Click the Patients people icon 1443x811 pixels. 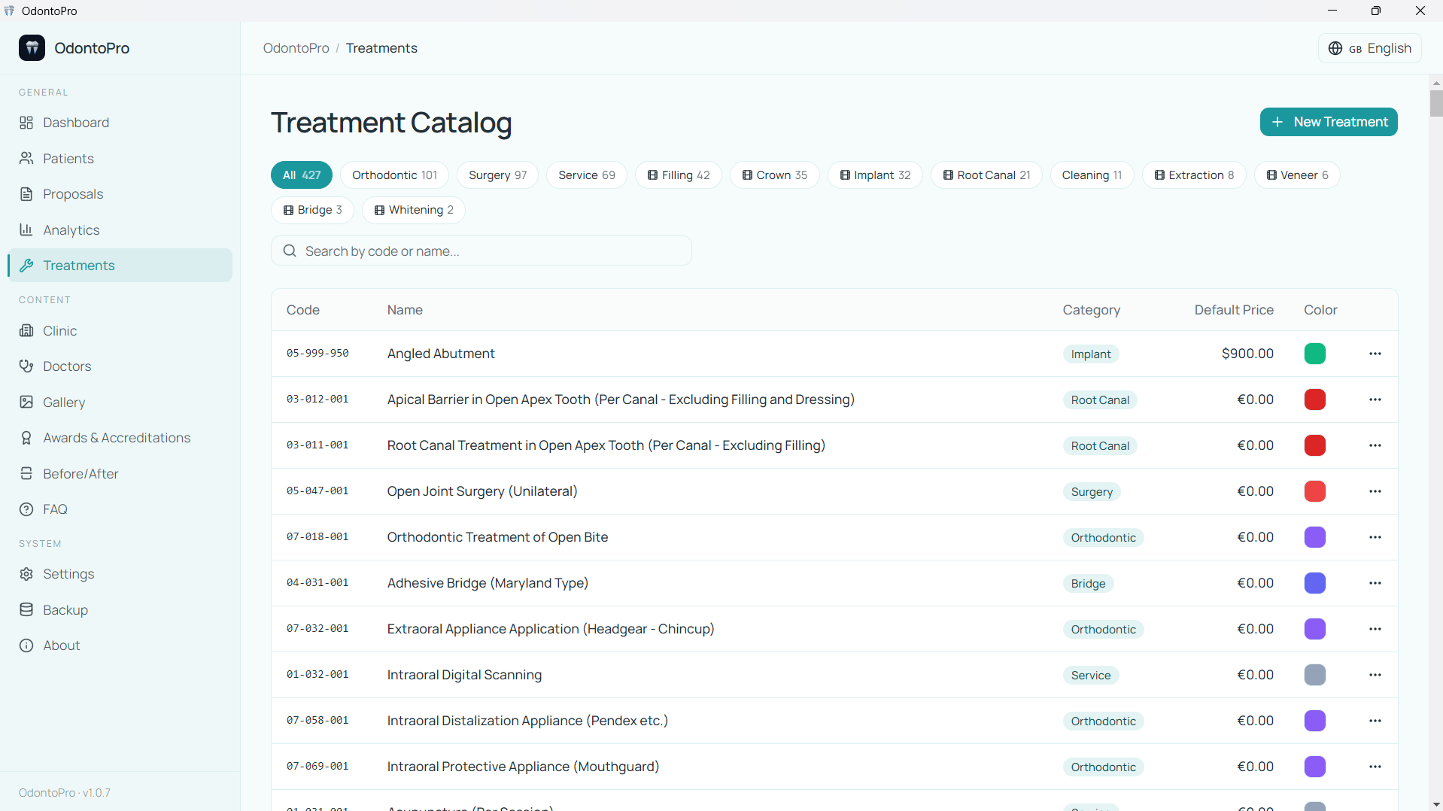point(26,158)
